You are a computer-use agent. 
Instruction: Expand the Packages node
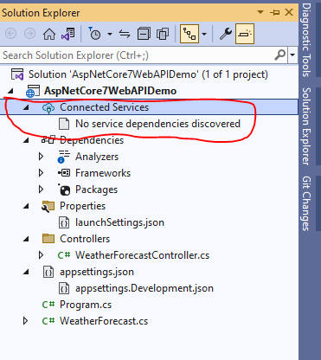point(41,190)
